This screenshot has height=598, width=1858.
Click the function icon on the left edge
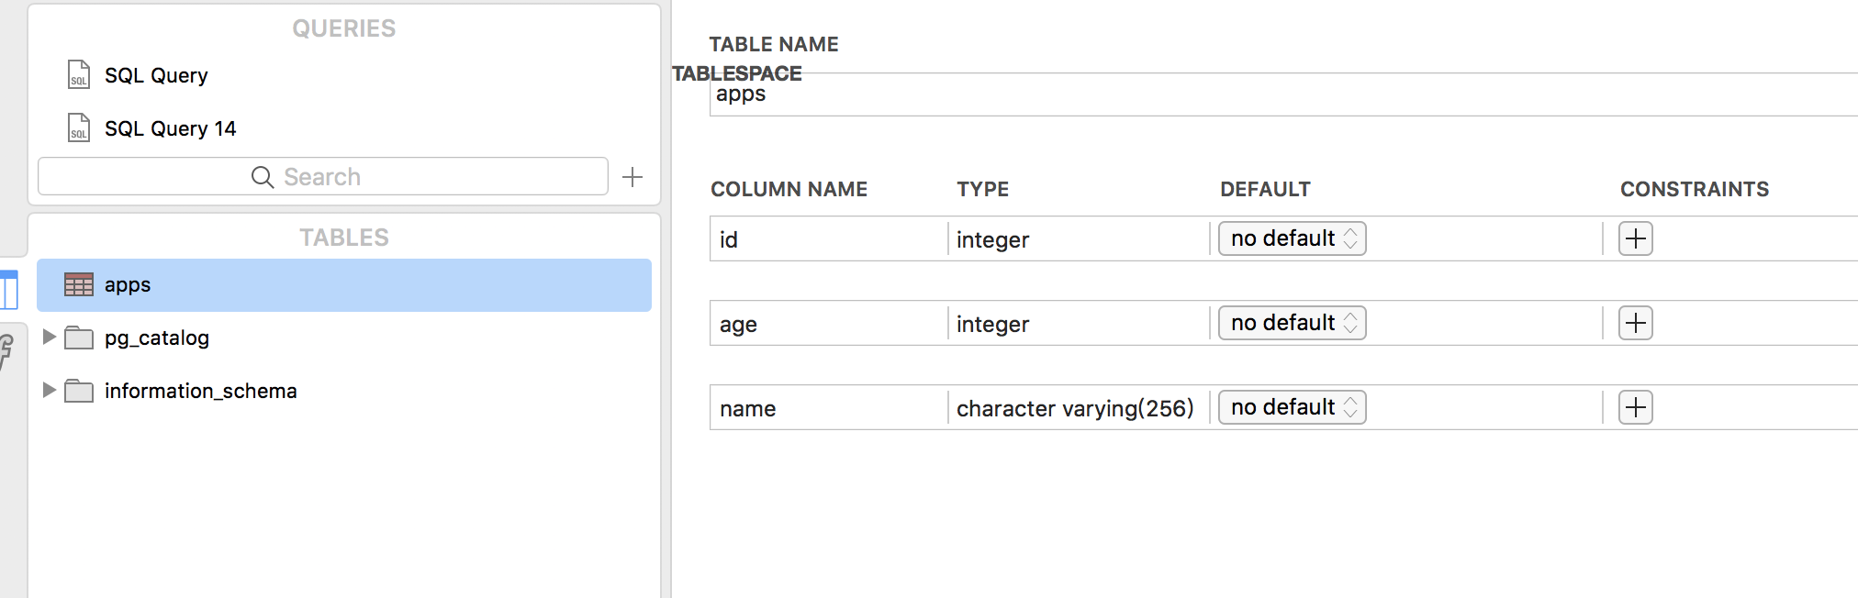tap(6, 352)
